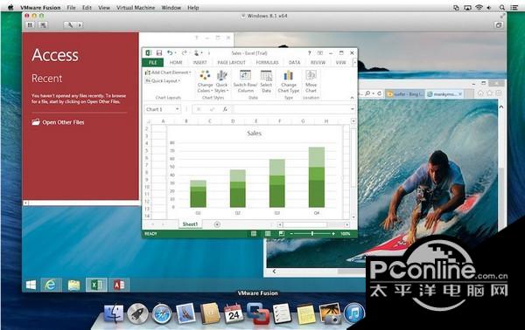Open the Undo history dropdown arrow

(x=176, y=52)
